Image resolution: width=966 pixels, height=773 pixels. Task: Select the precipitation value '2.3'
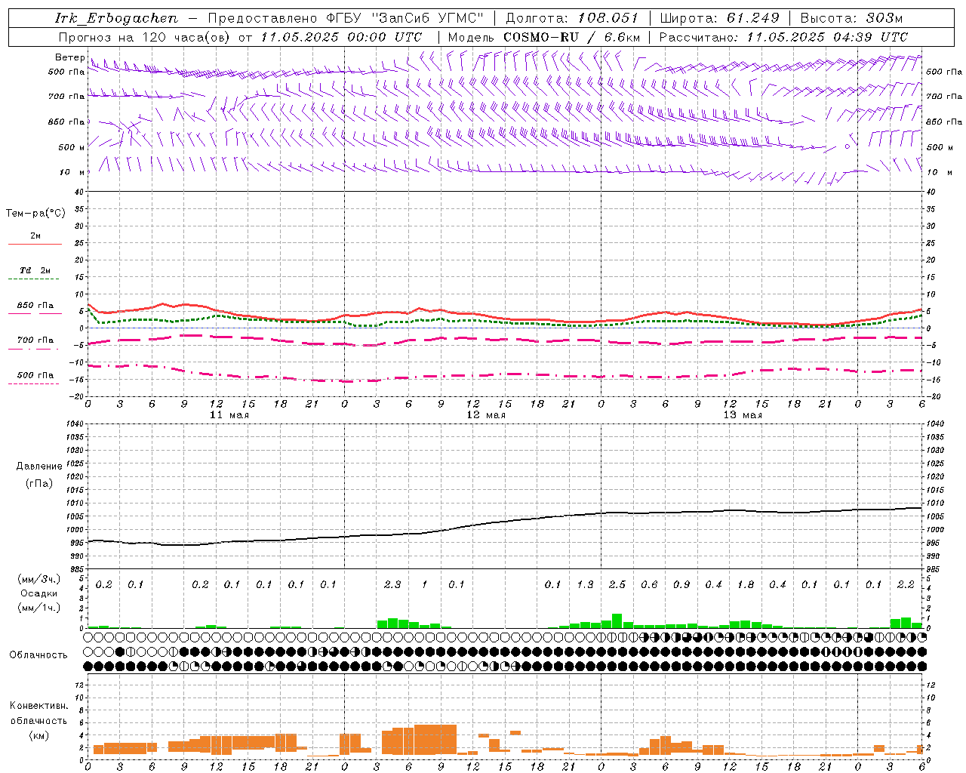[x=392, y=585]
